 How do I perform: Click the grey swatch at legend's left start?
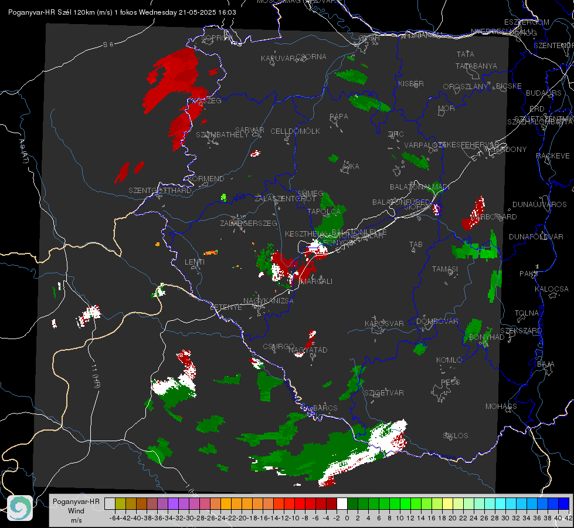[110, 503]
